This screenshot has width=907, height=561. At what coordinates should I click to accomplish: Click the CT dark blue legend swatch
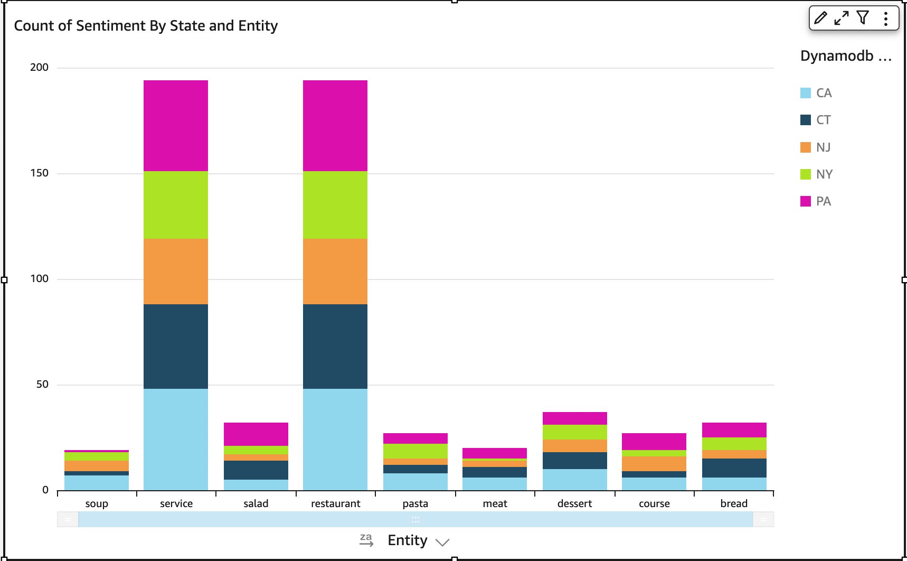coord(806,120)
